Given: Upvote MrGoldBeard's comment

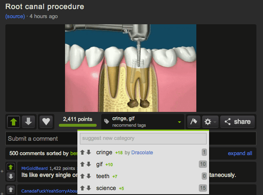Looking at the screenshot, I should (11, 167).
